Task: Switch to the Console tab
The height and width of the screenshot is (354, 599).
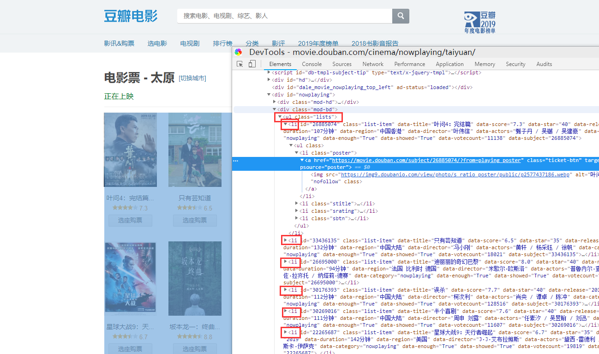Action: coord(312,64)
